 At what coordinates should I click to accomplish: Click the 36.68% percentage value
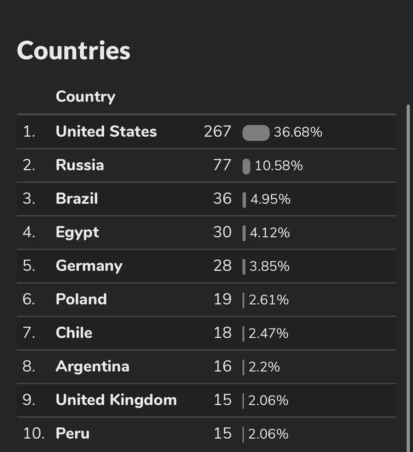pos(298,132)
